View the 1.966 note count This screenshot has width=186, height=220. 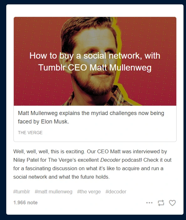(25, 202)
